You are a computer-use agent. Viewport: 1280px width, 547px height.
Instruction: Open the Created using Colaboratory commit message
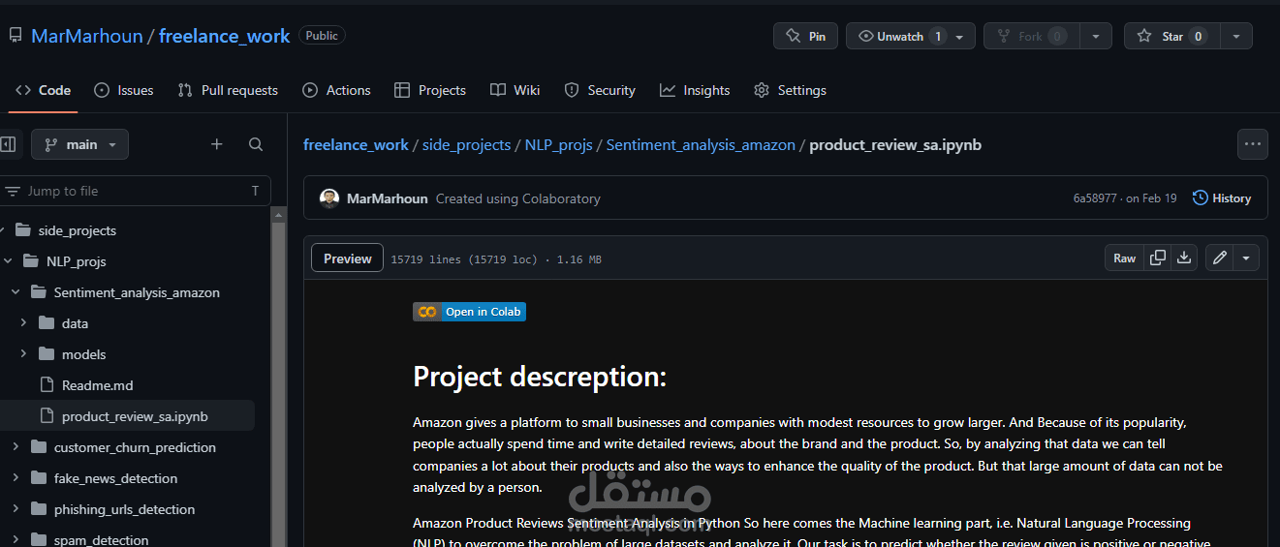click(517, 198)
